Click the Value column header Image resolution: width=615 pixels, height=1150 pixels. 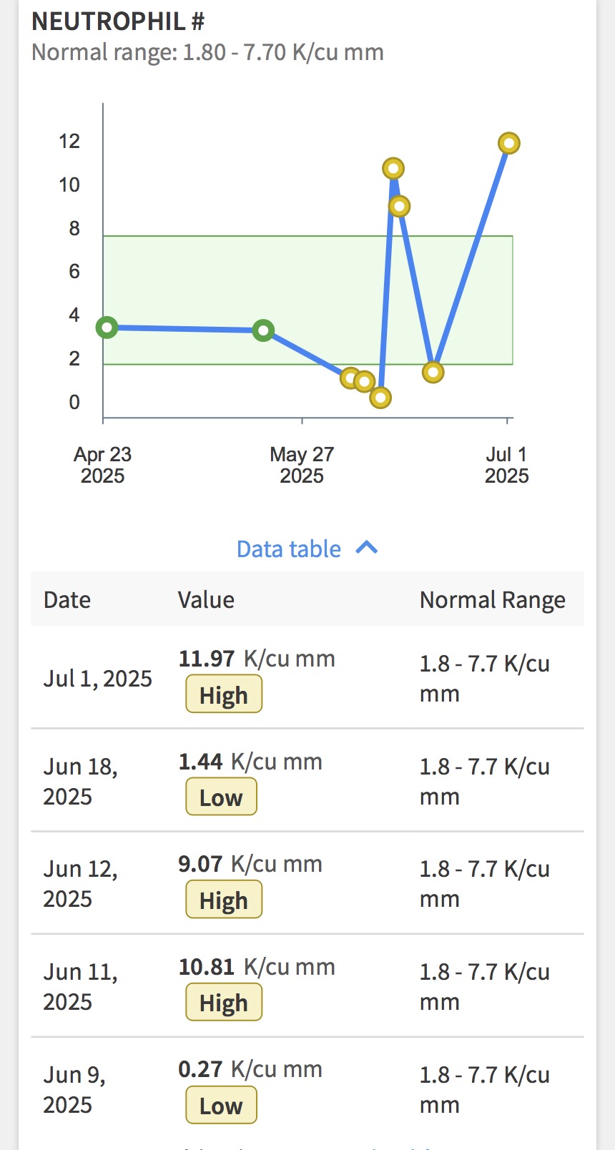pyautogui.click(x=206, y=600)
